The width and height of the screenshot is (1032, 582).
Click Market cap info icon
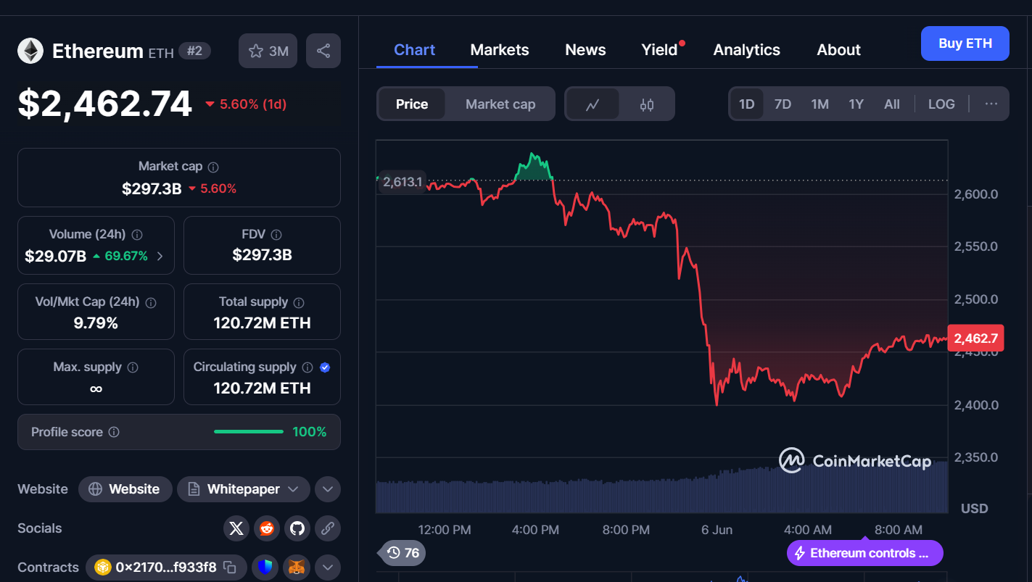point(213,167)
